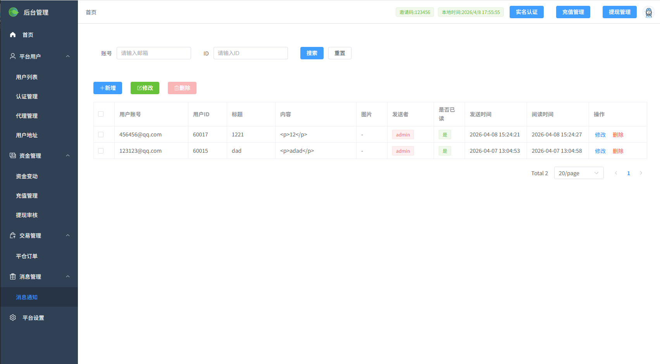Click the bag icon next to 交易管理

(x=13, y=235)
